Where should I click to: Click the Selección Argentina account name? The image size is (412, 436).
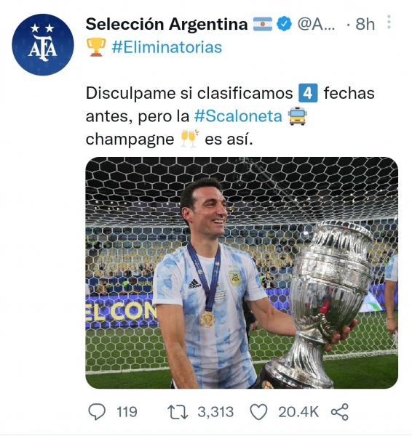pyautogui.click(x=167, y=24)
